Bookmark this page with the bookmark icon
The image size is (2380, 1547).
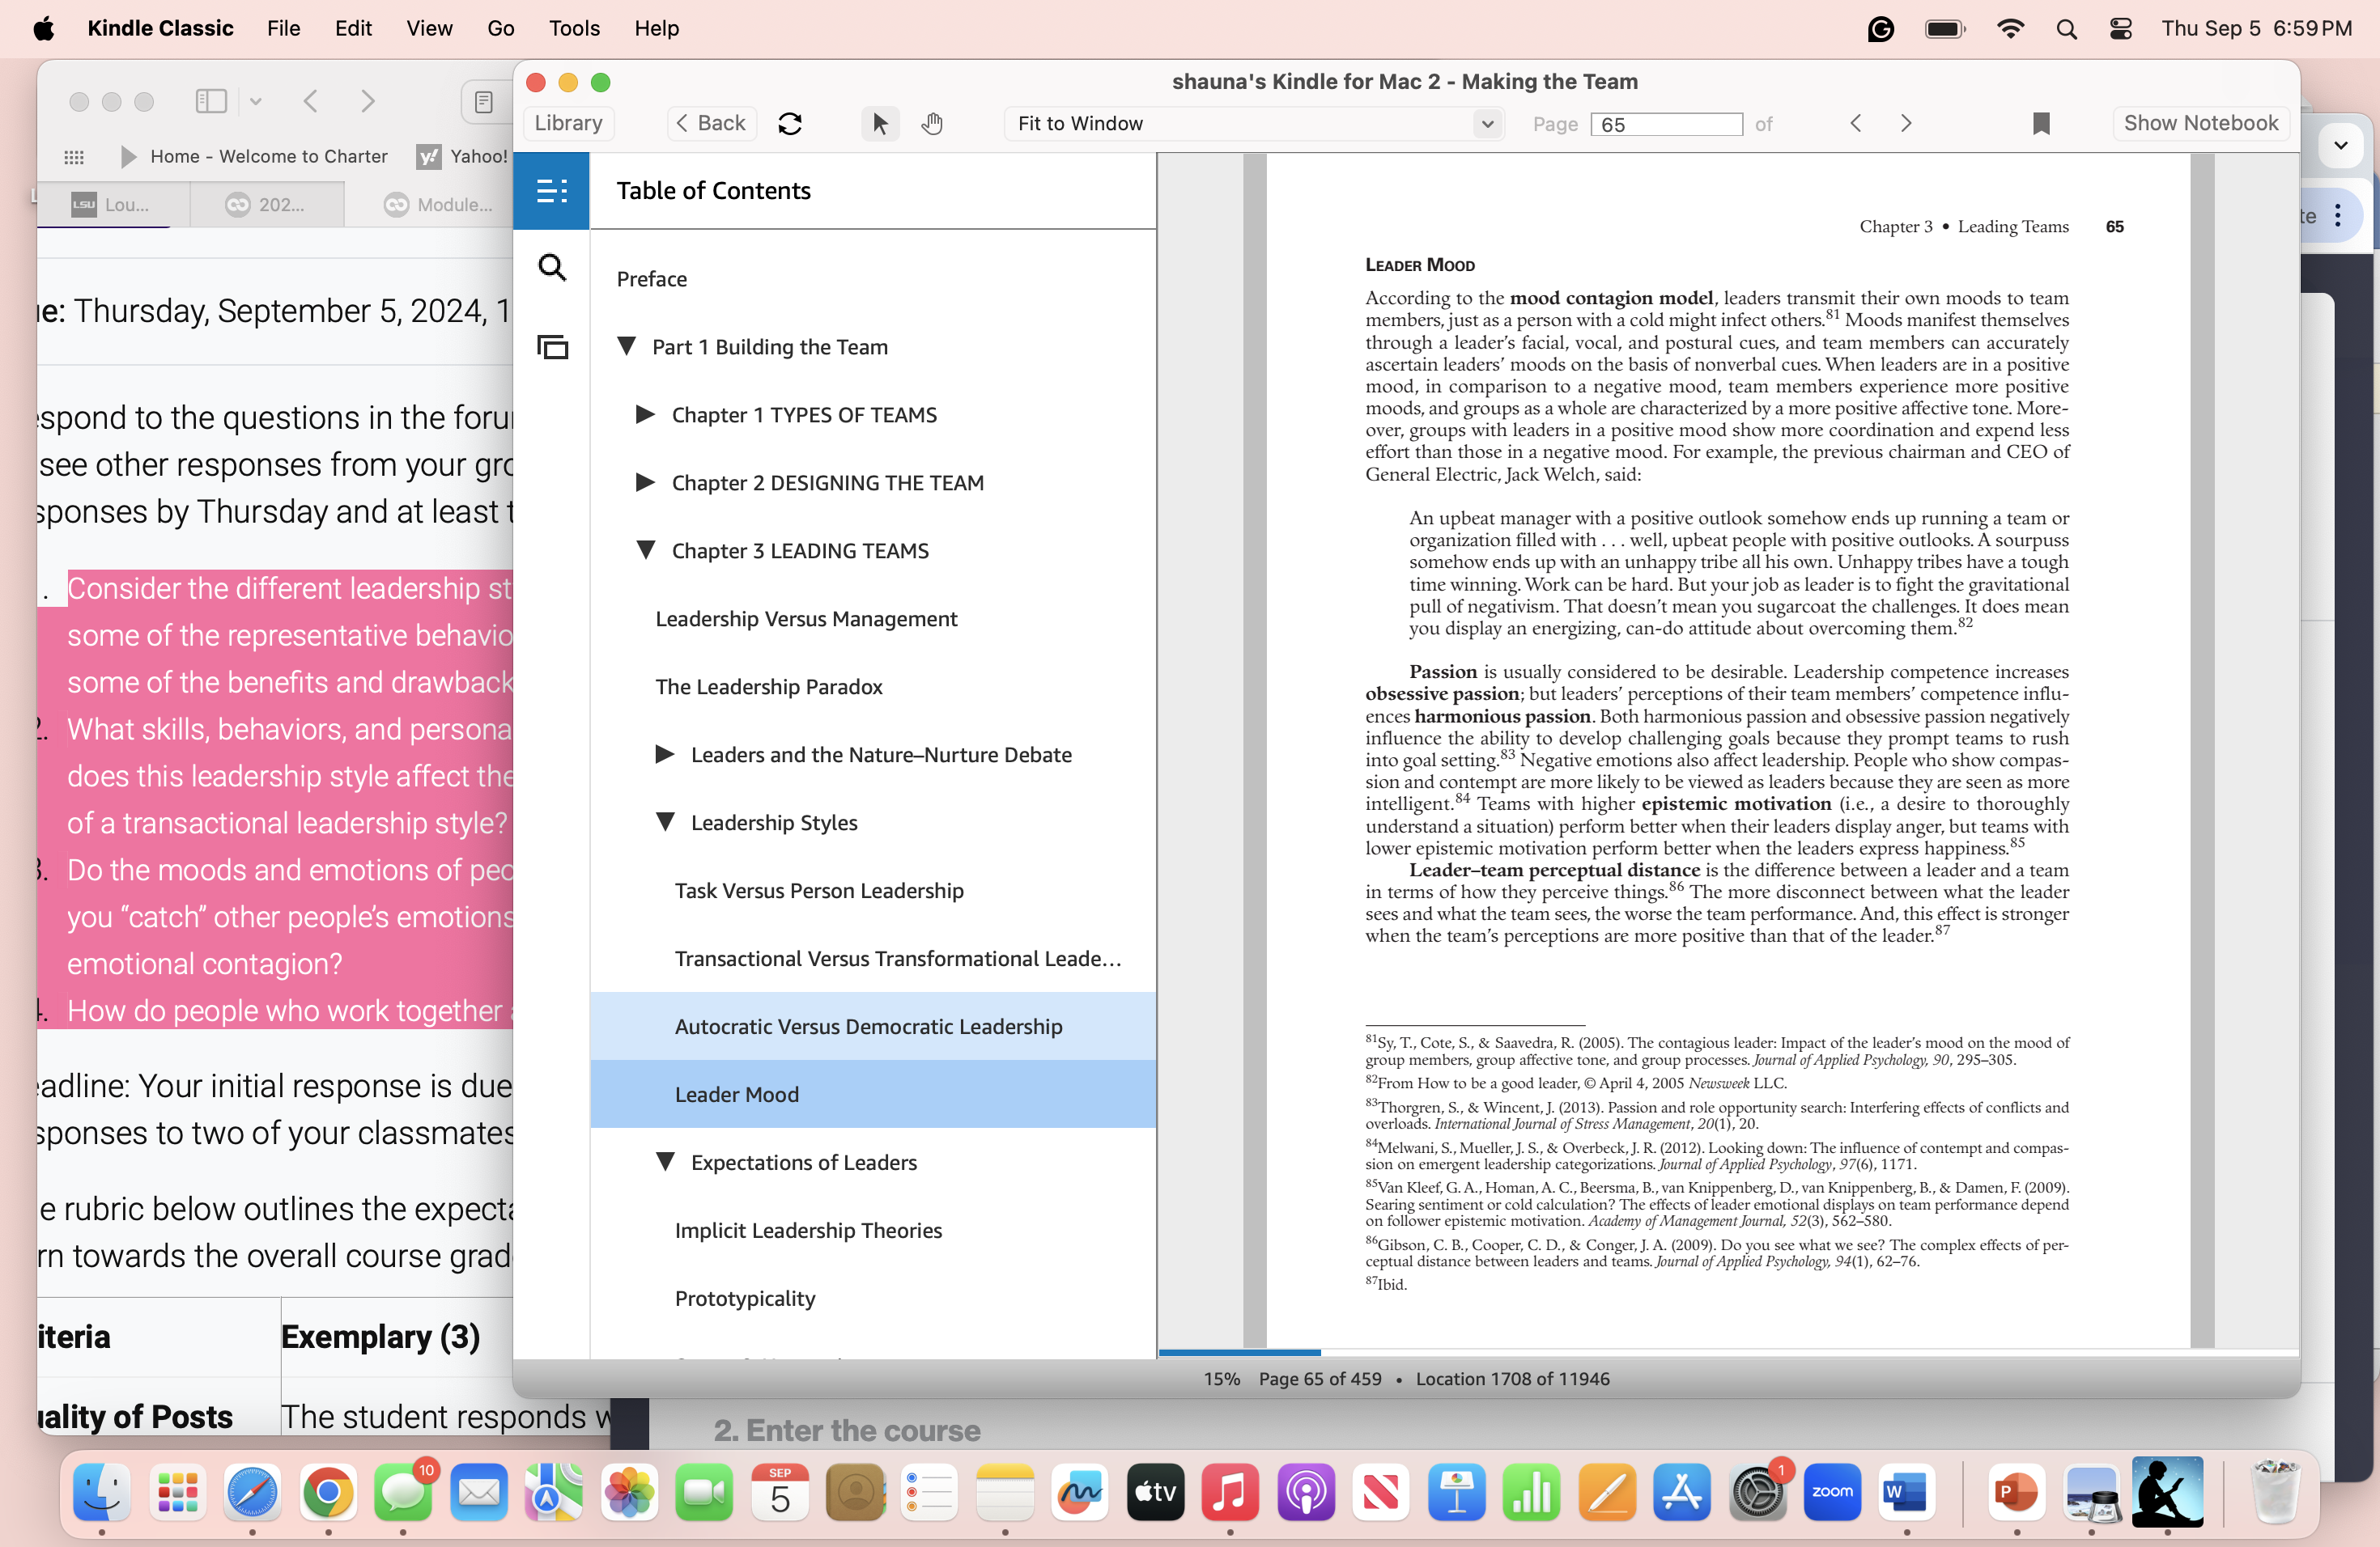[2040, 123]
